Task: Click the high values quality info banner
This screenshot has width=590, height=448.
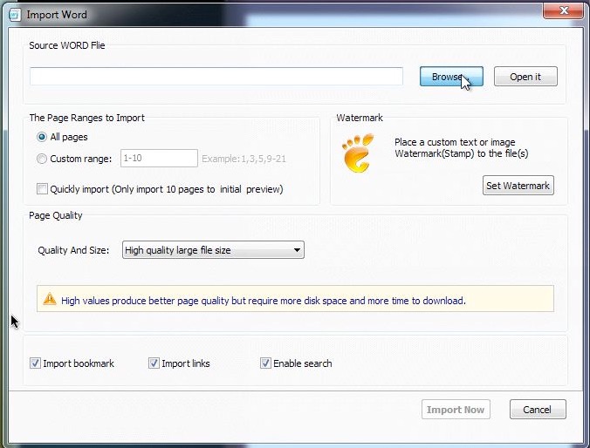Action: pos(295,299)
